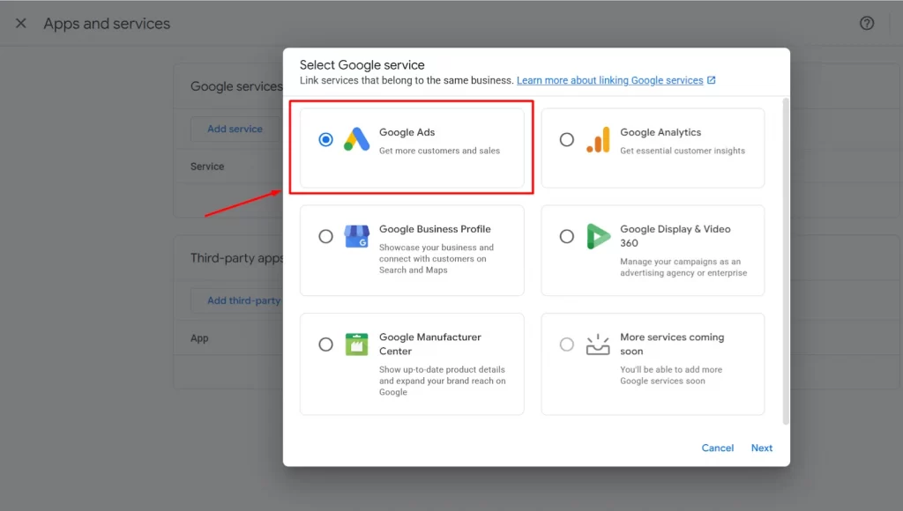Click 'Get more customers and sales' text
Viewport: 903px width, 511px height.
439,151
